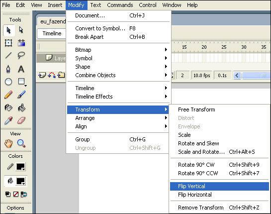Viewport: 271px width, 214px height.
Task: Choose Rotate and Skew
Action: pyautogui.click(x=219, y=143)
